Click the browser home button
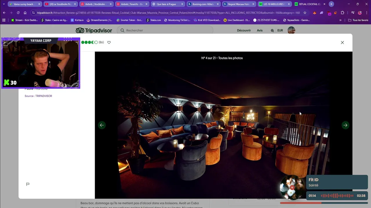Screen dimensions: 371x208 pyautogui.click(x=25, y=13)
